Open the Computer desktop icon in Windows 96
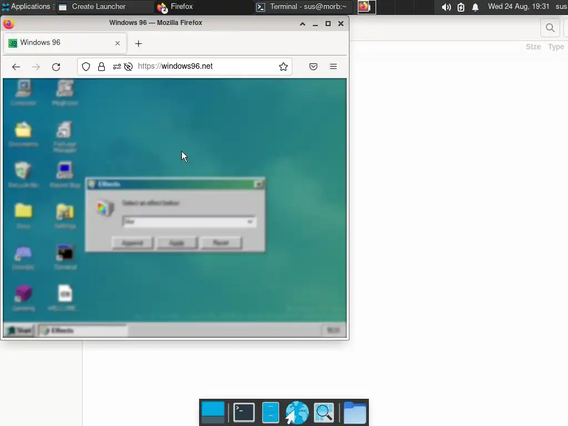The image size is (568, 426). point(23,93)
